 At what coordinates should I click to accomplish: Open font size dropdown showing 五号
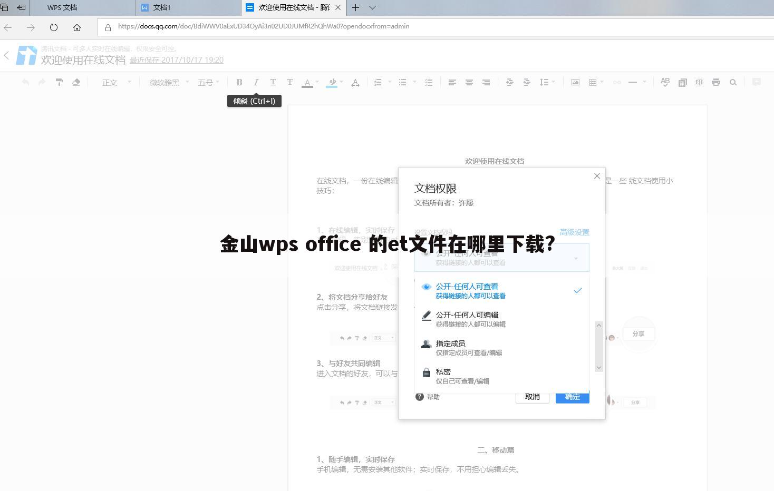pyautogui.click(x=208, y=82)
